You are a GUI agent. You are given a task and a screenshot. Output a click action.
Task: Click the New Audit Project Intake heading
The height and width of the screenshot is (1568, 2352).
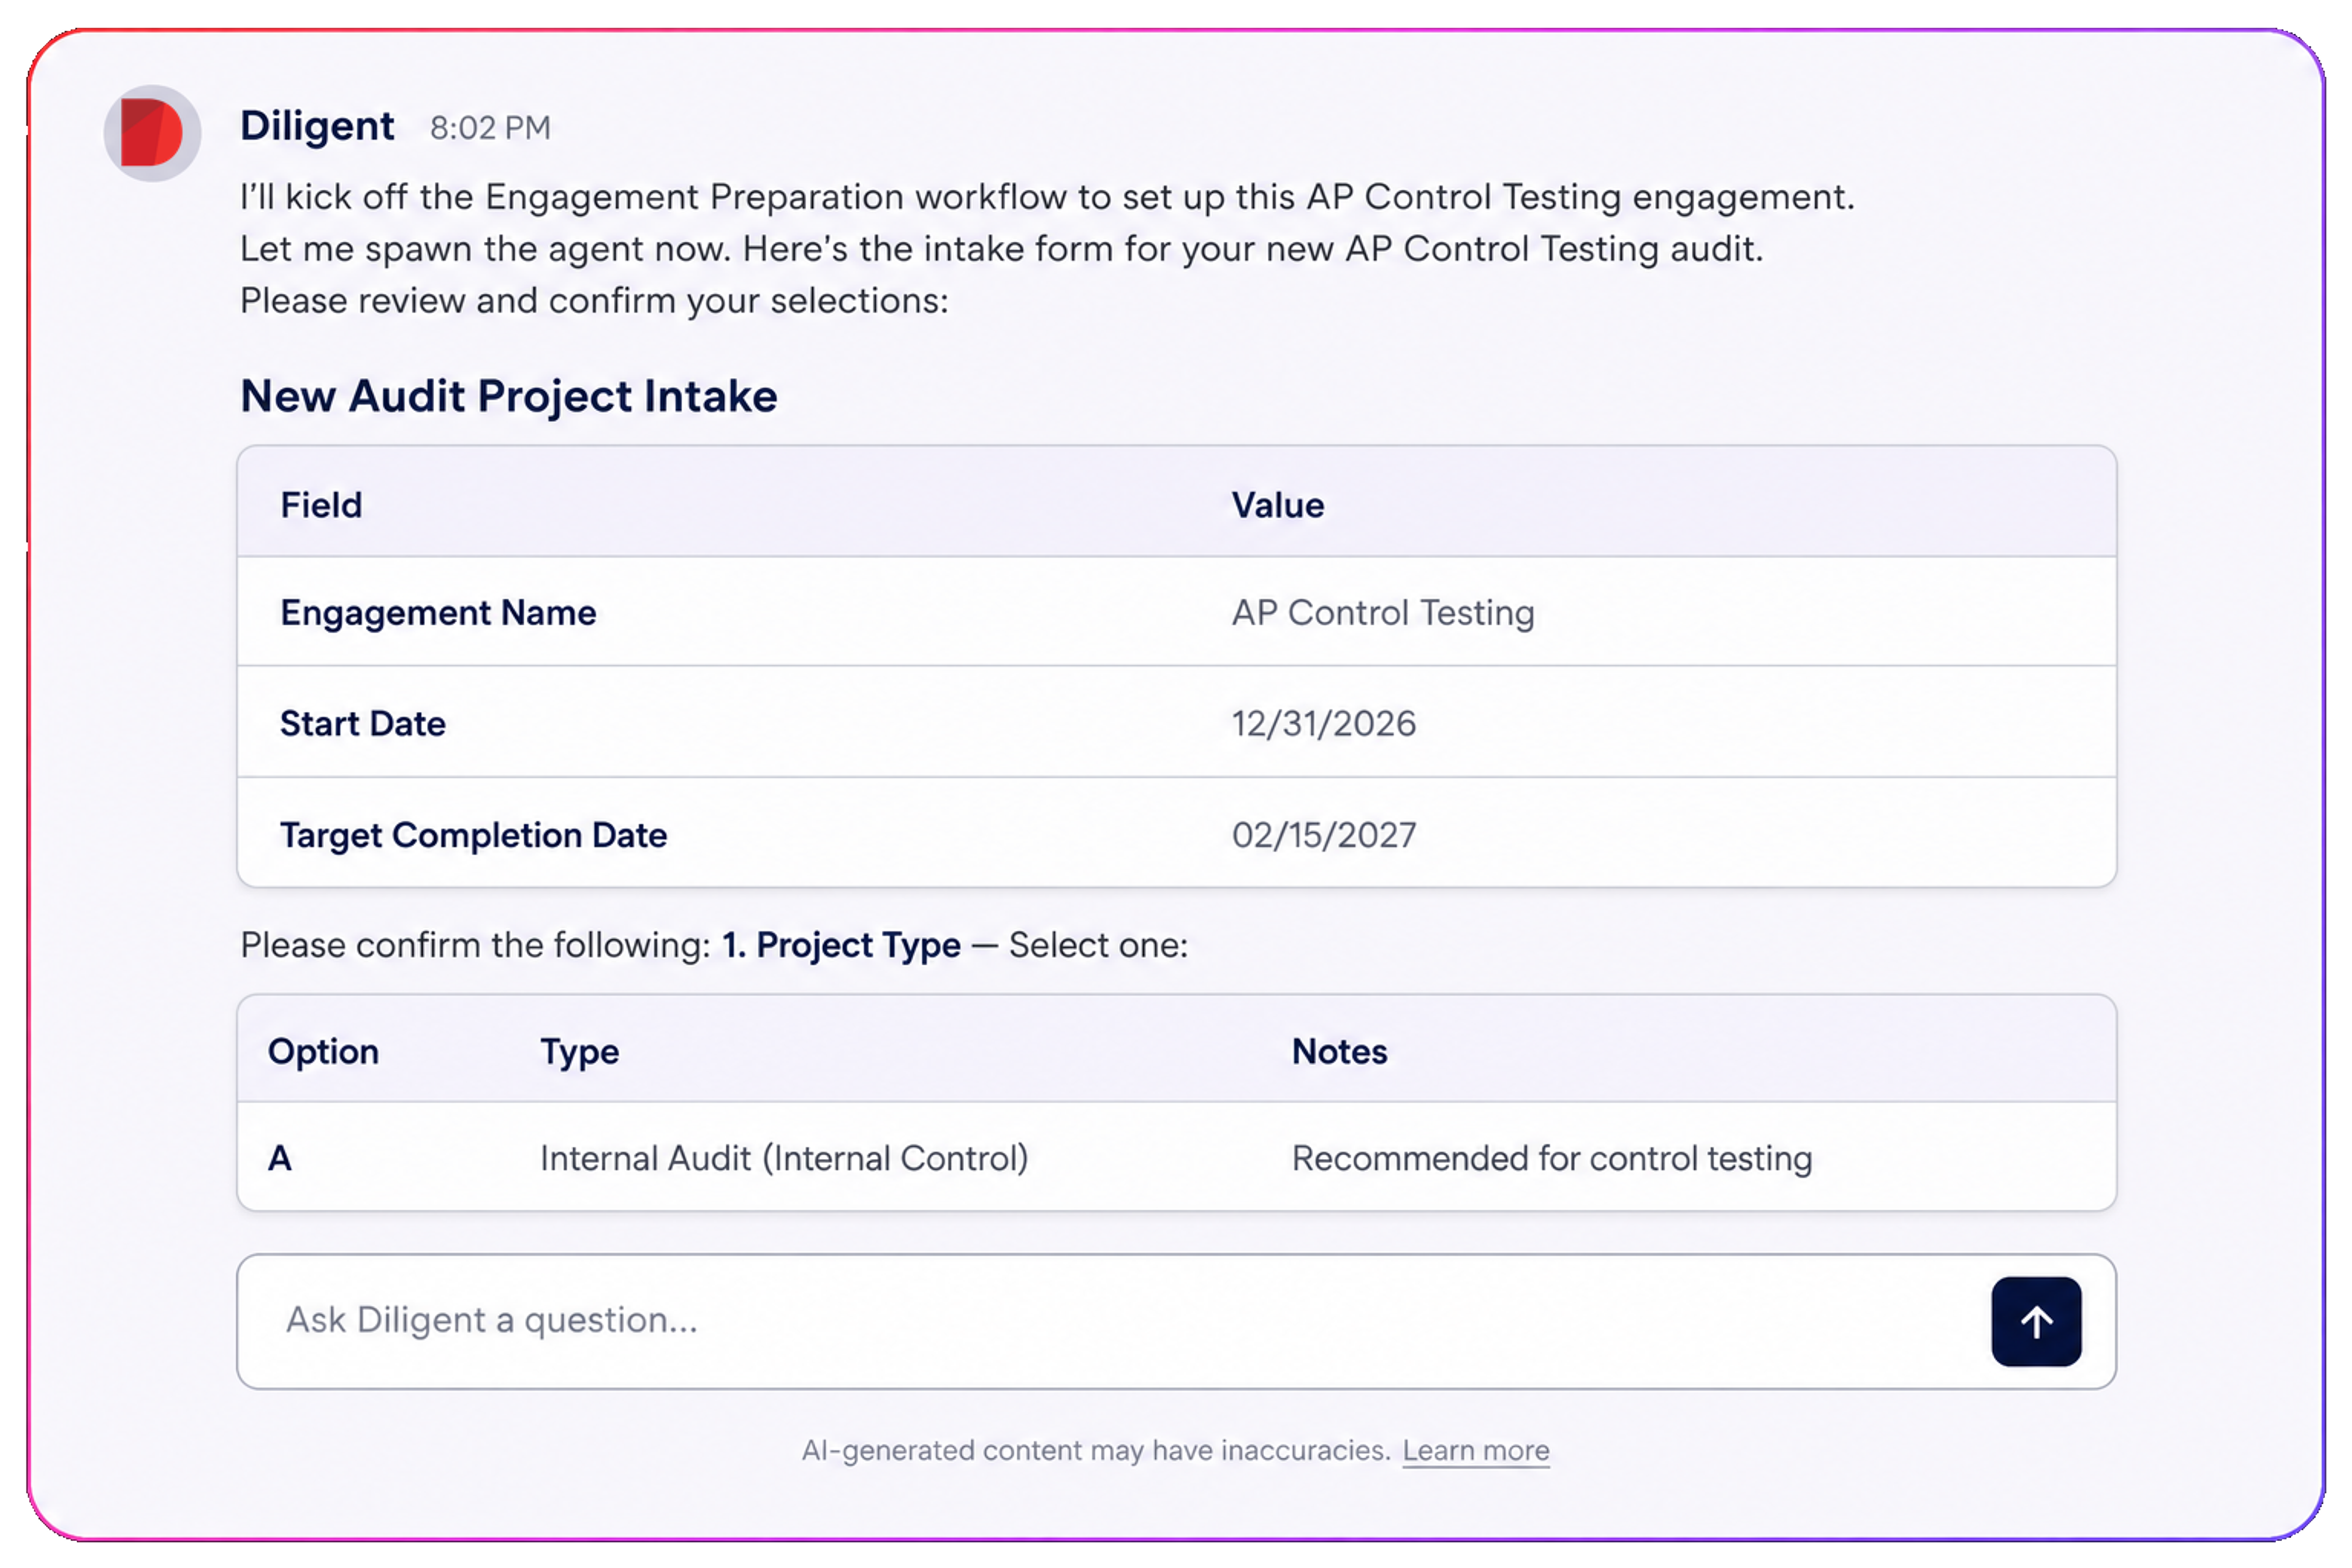[x=509, y=396]
